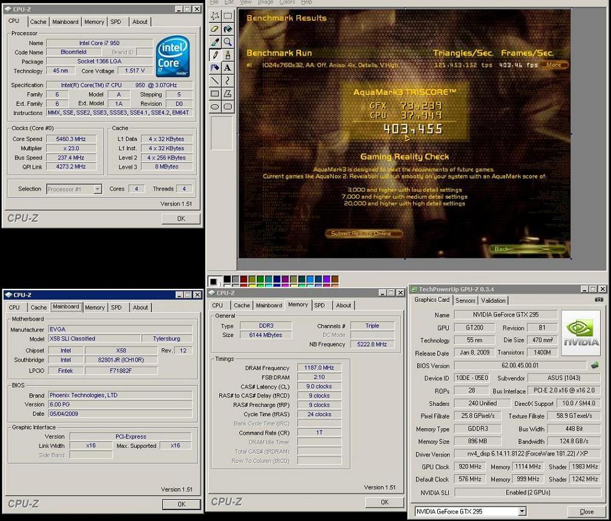Pick the Eraser tool in Paint

[215, 29]
